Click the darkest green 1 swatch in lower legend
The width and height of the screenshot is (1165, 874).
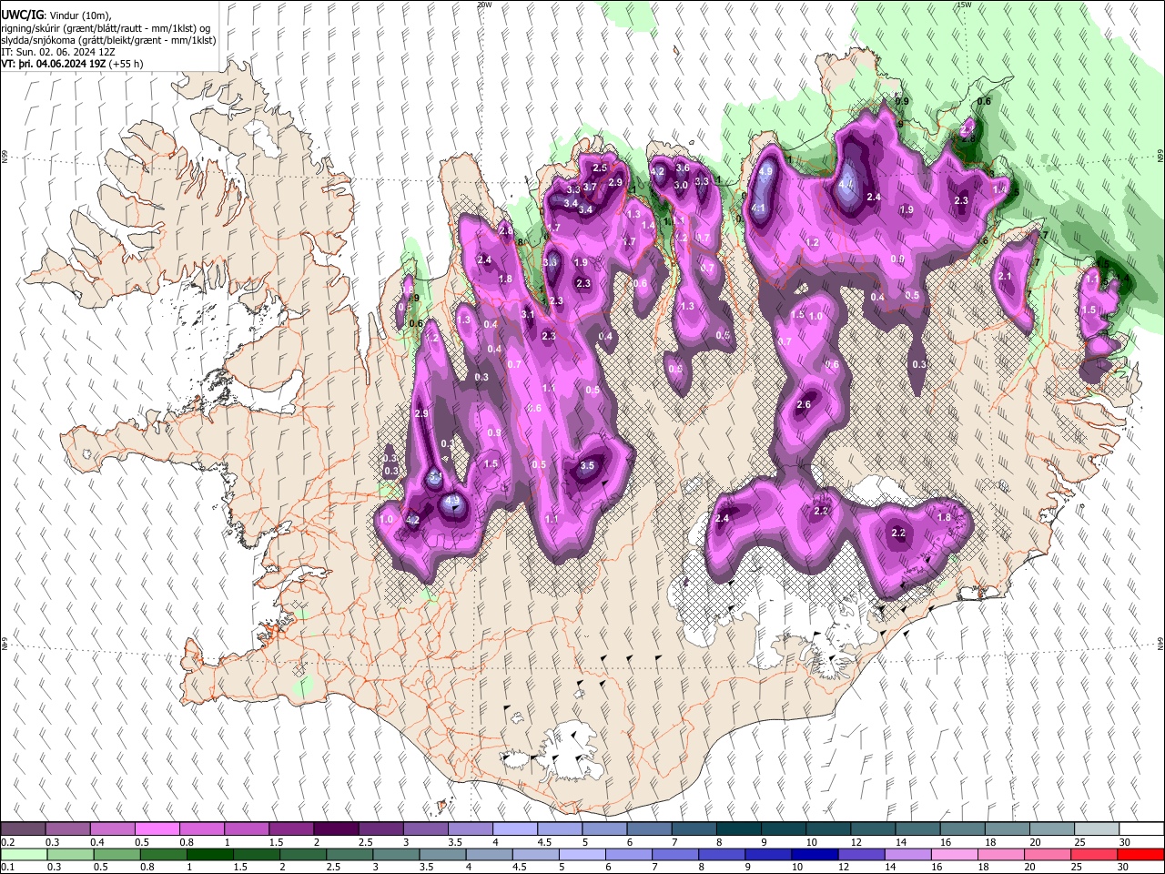pos(210,854)
